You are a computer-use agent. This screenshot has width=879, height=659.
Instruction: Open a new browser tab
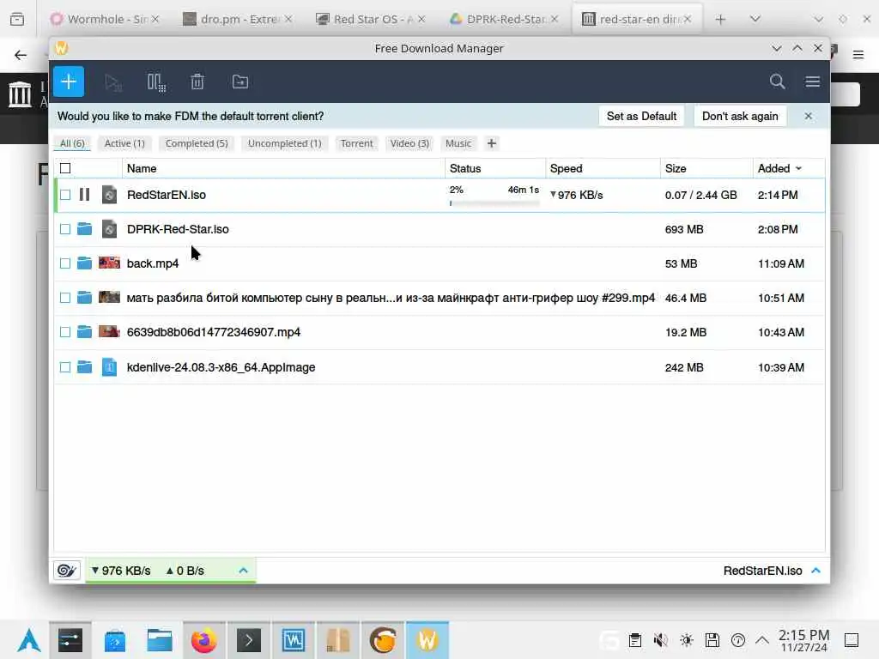pyautogui.click(x=721, y=19)
